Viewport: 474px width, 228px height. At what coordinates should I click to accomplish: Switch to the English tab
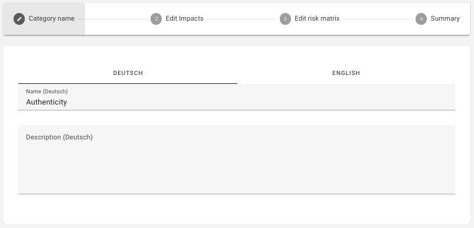point(346,73)
